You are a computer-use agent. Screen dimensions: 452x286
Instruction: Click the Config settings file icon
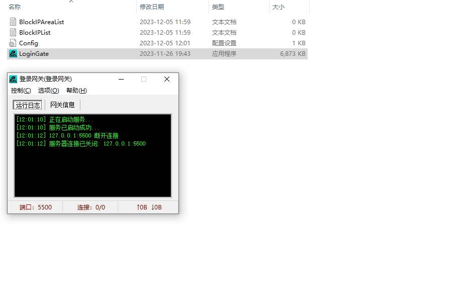[13, 43]
